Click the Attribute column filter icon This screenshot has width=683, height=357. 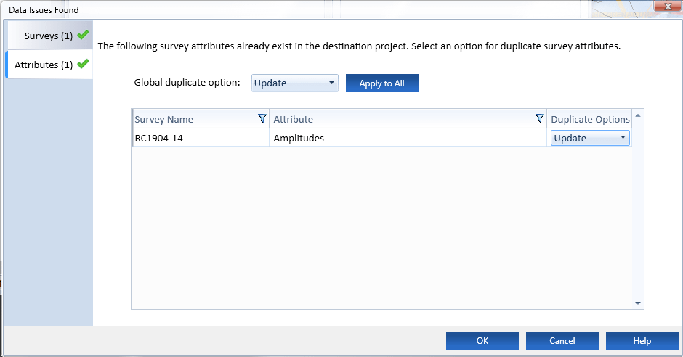(539, 119)
